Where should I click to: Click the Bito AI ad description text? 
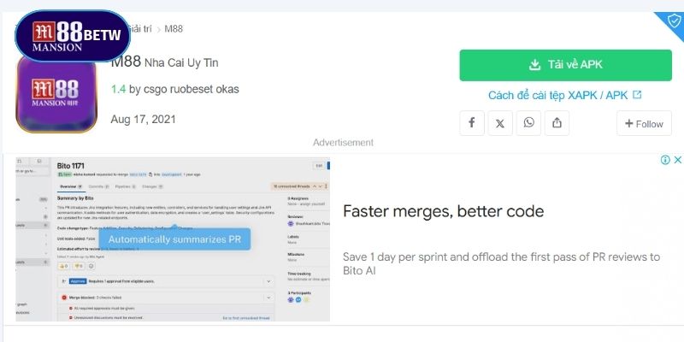(501, 263)
